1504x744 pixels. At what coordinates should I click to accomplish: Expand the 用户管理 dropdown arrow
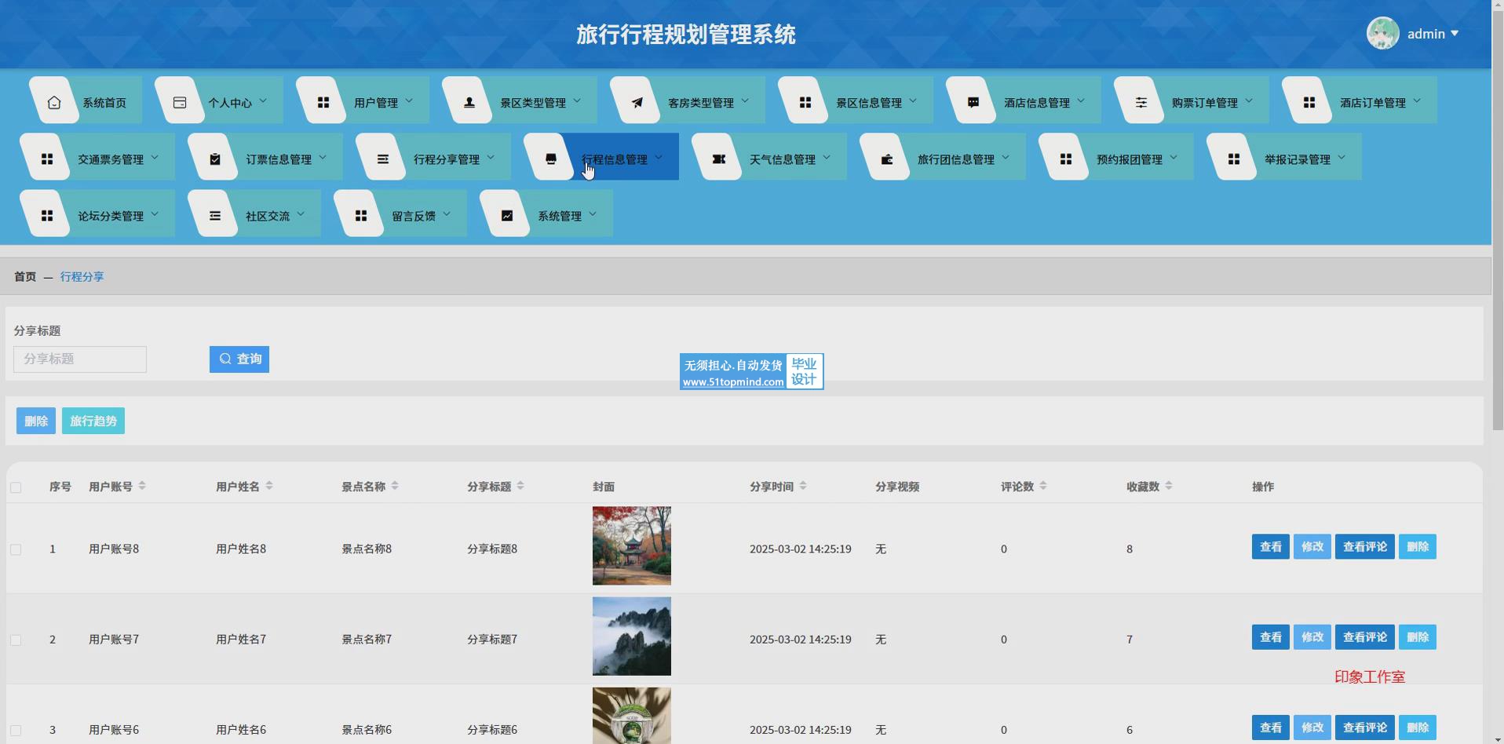(x=409, y=101)
